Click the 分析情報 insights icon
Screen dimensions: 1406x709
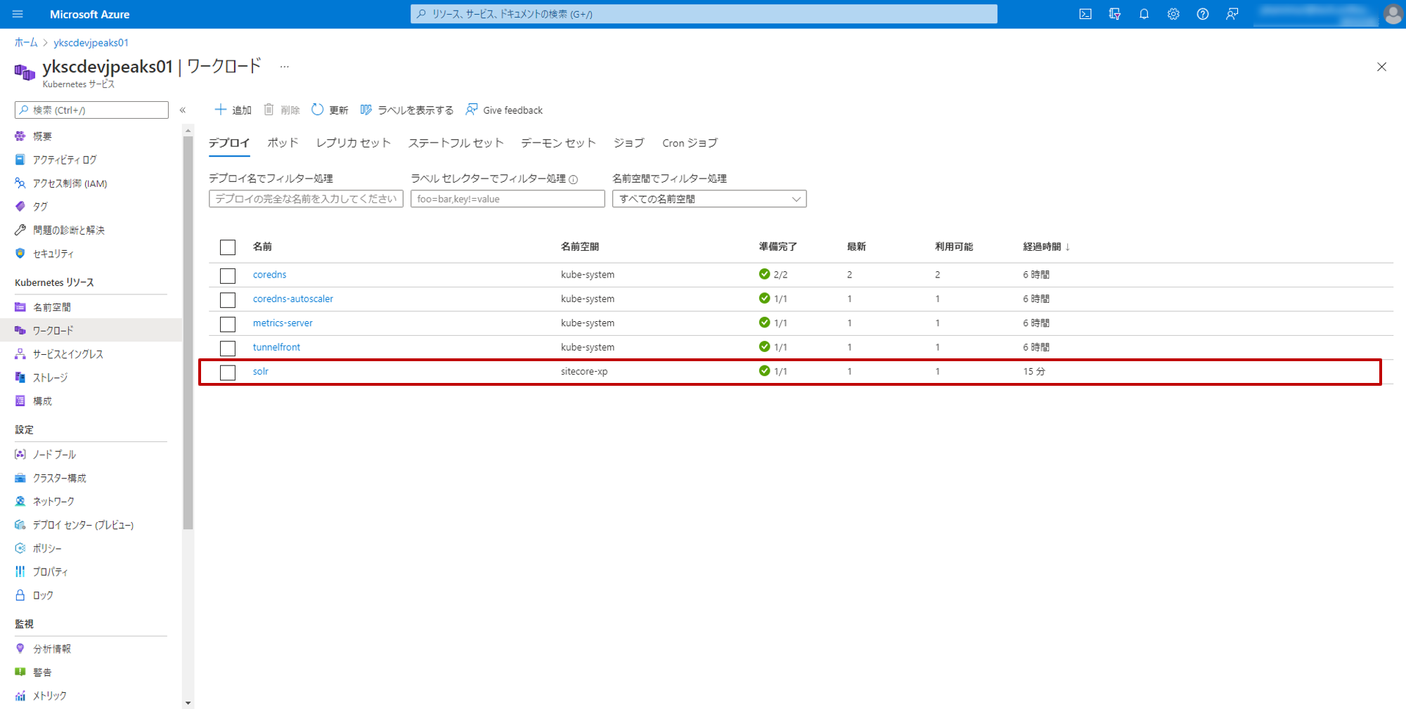[20, 649]
